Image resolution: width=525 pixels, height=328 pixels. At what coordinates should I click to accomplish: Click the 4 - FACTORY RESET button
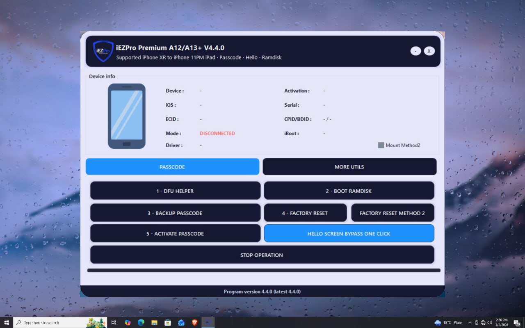305,213
